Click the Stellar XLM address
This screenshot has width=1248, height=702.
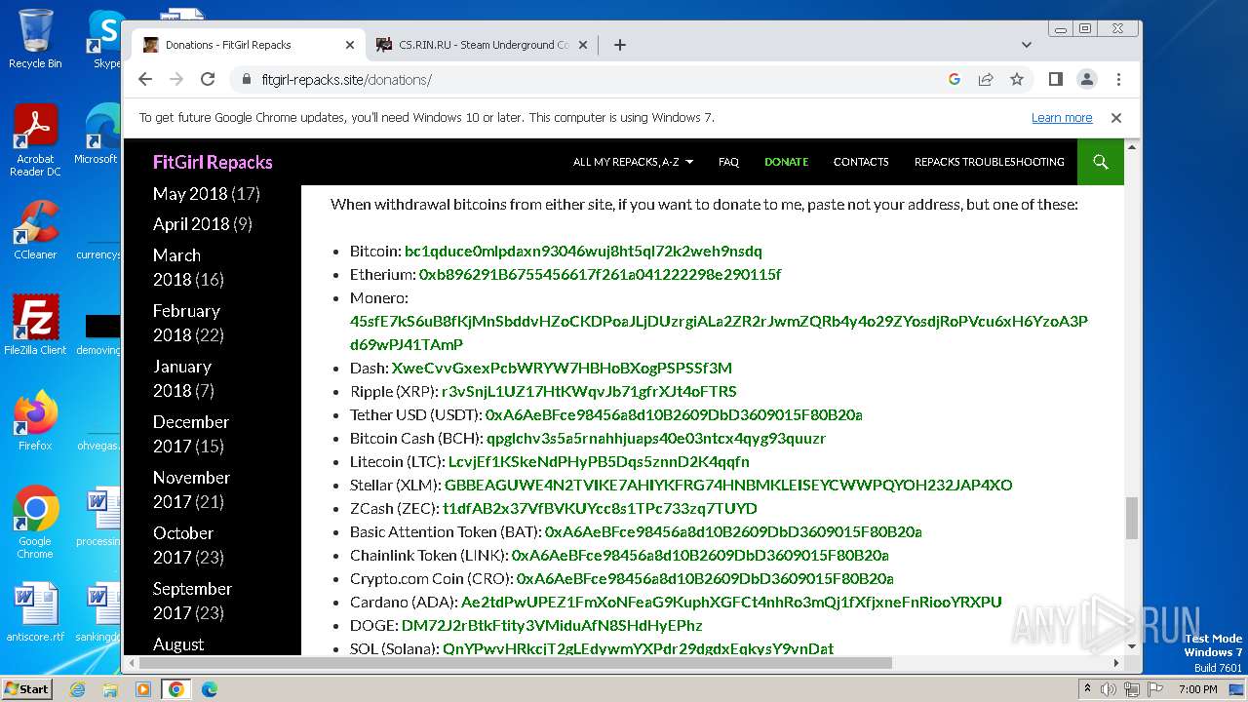point(728,485)
